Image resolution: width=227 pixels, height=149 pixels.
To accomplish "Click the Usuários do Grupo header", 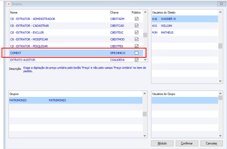I will coord(164,94).
